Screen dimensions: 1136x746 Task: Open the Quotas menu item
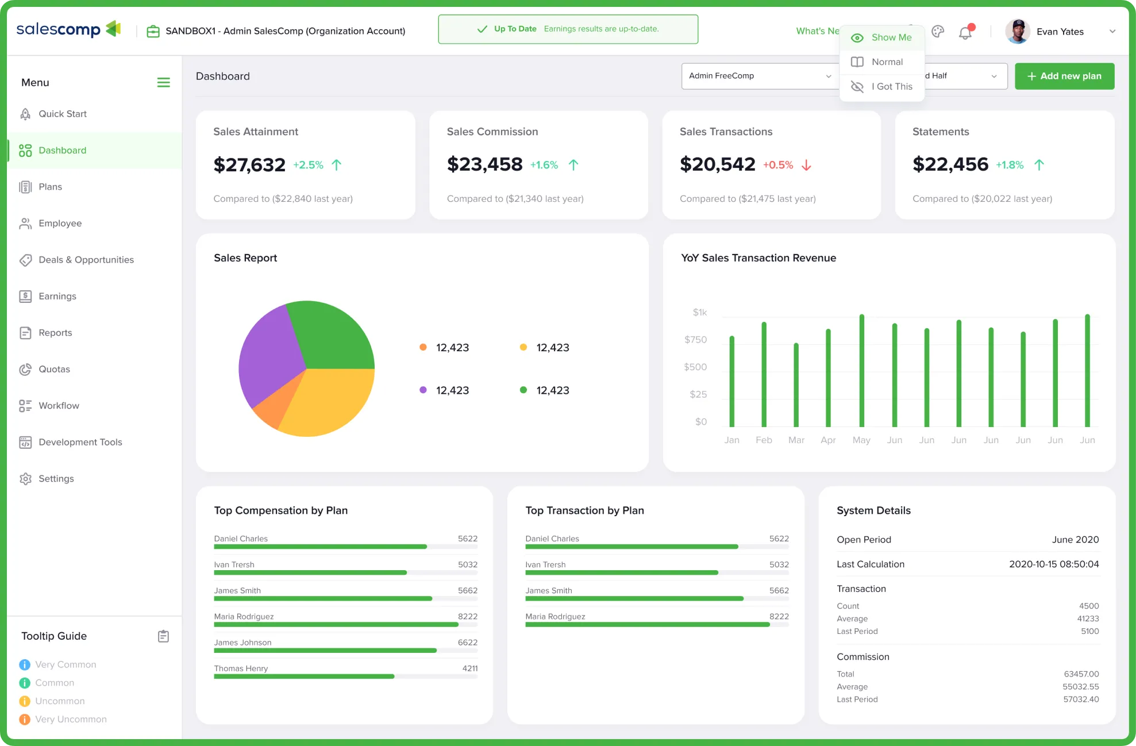[x=55, y=370]
